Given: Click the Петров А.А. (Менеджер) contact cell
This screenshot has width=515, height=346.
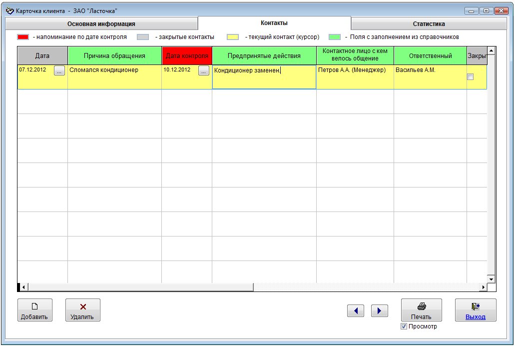Looking at the screenshot, I should click(355, 77).
